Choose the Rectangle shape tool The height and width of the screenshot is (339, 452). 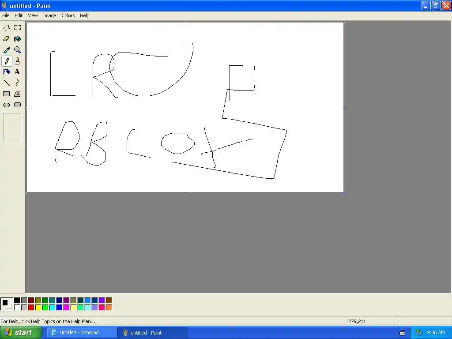click(x=7, y=94)
